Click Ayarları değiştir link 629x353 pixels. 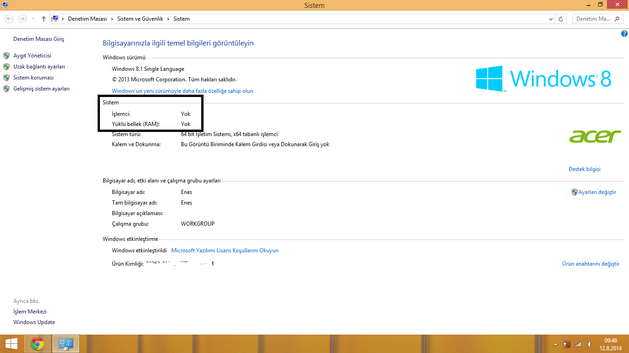tap(597, 192)
